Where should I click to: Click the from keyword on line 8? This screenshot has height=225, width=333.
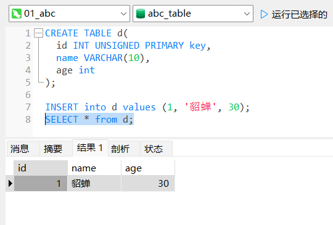[x=106, y=120]
